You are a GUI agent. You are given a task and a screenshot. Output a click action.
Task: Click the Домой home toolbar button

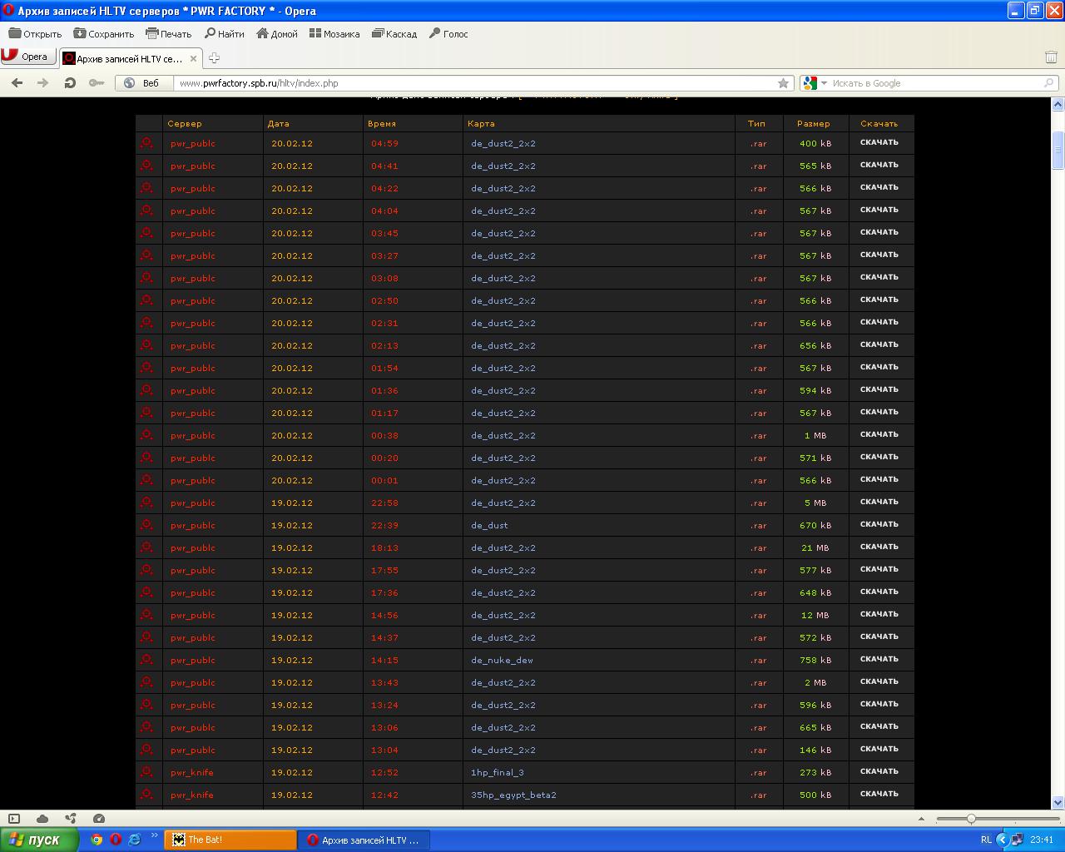(x=277, y=34)
